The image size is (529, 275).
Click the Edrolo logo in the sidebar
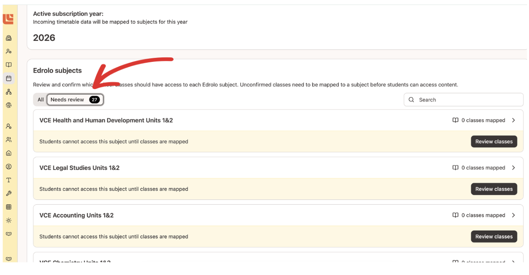8,19
